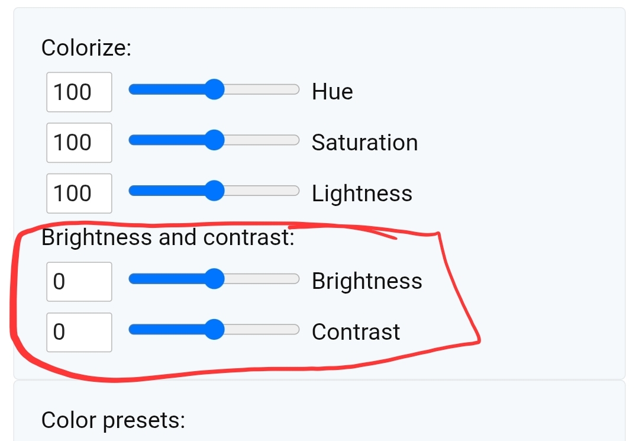639x441 pixels.
Task: Click the "Colorize:" section heading
Action: [86, 47]
